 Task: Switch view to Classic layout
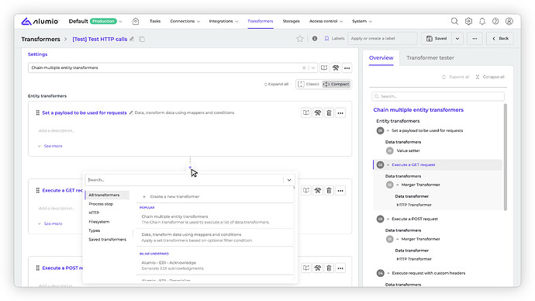click(309, 84)
